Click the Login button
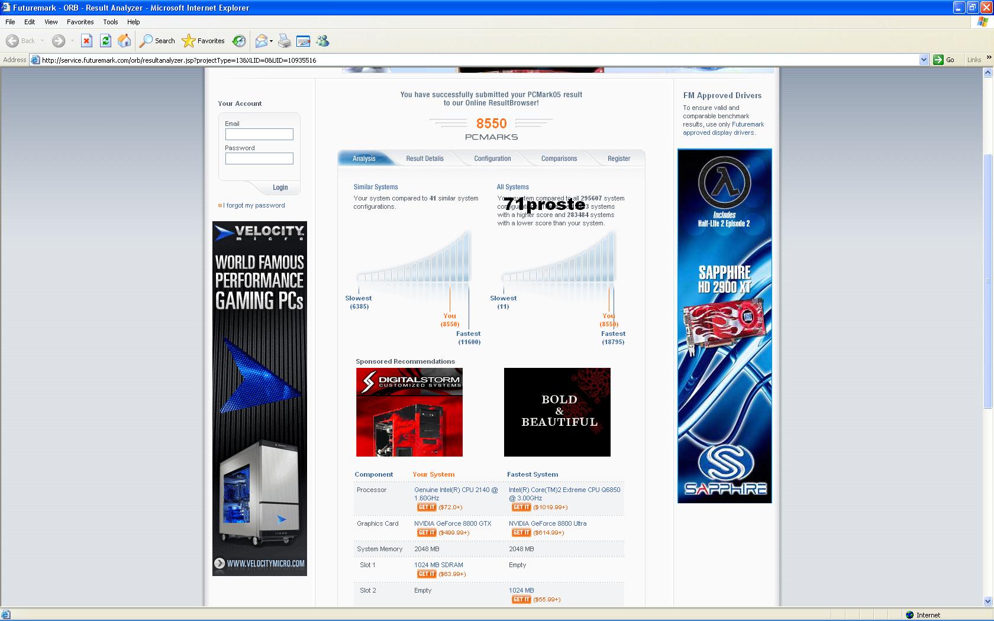Image resolution: width=994 pixels, height=621 pixels. tap(280, 187)
